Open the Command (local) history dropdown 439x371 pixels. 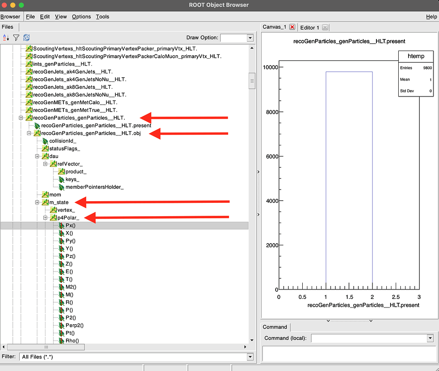430,338
